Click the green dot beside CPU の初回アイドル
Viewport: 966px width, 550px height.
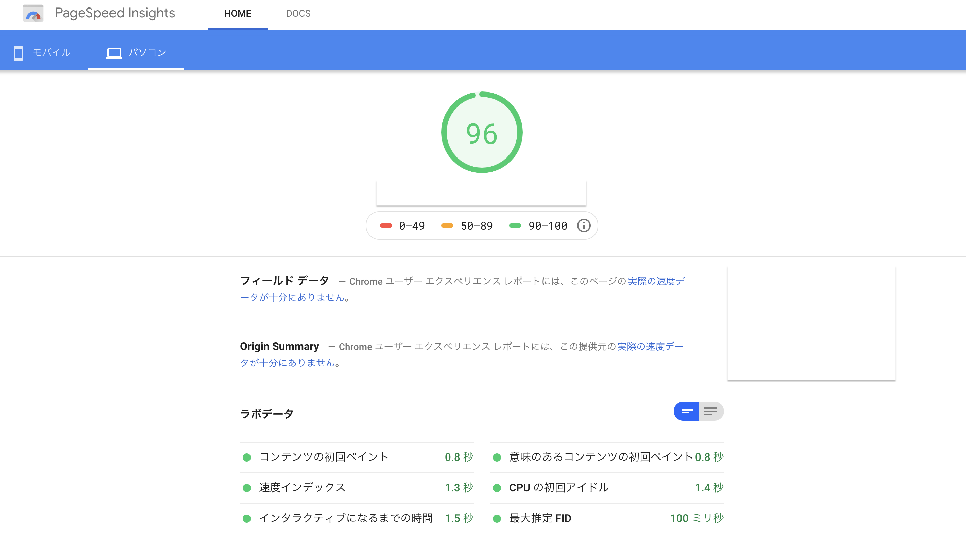tap(497, 488)
